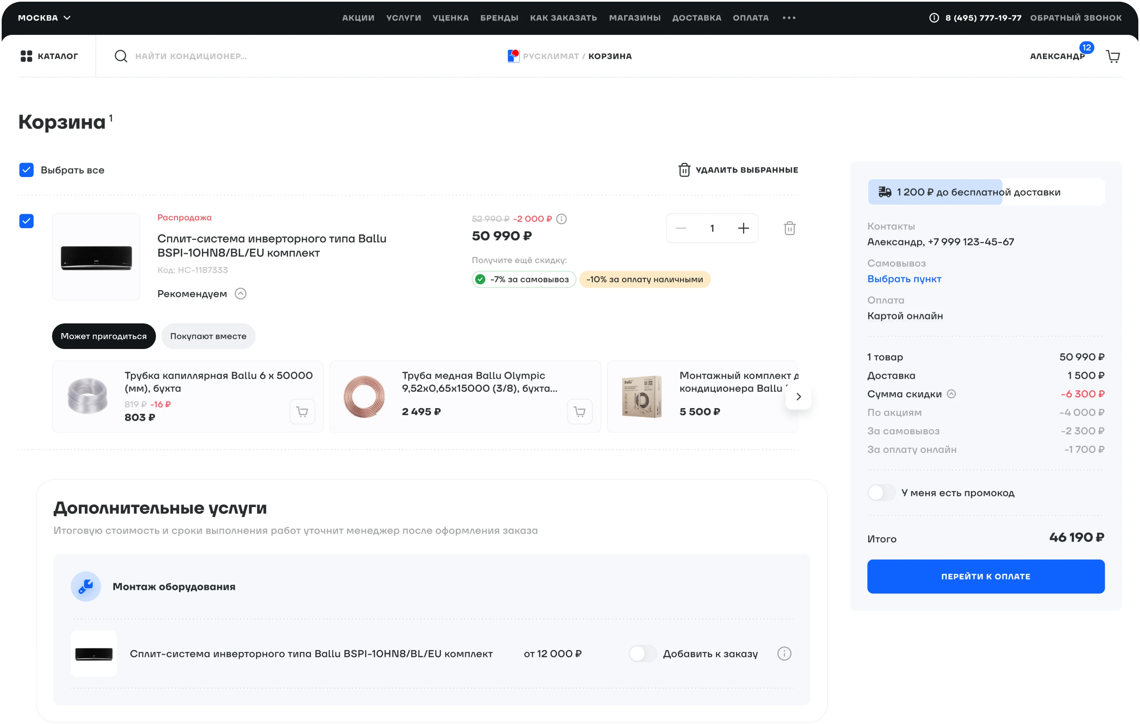Screen dimensions: 1140x724
Task: Collapse 'Сумма скидки' breakdown chevron
Action: [951, 394]
